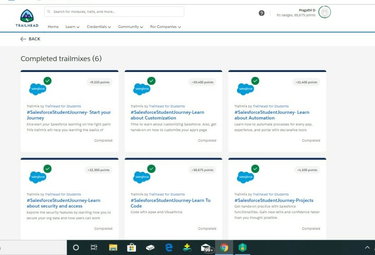Screen dimensions: 375x255
Task: Click the back arrow icon
Action: [x=23, y=39]
